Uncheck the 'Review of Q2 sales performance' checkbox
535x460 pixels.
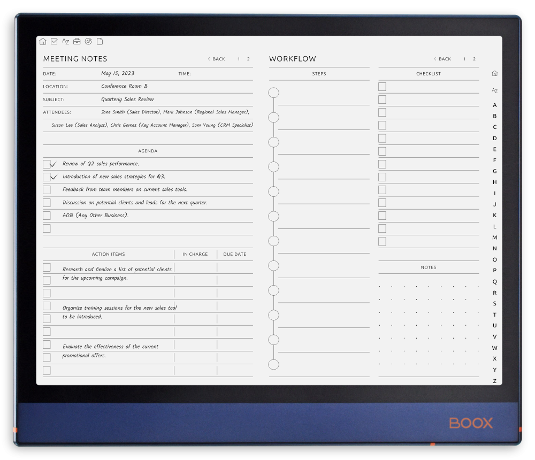pos(47,164)
